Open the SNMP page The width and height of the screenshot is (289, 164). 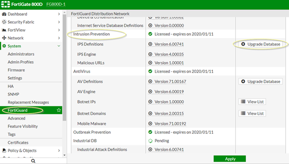[x=13, y=94]
